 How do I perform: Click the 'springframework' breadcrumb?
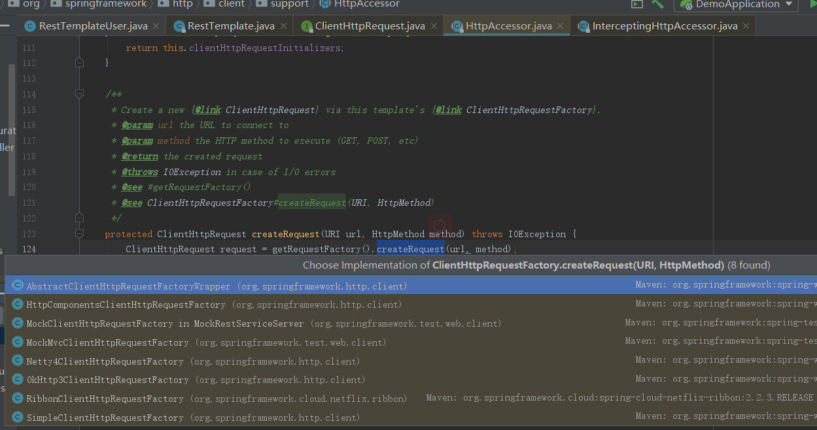tap(106, 4)
